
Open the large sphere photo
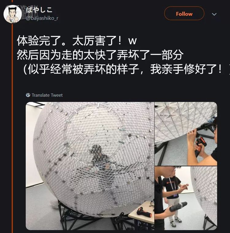tap(90, 166)
